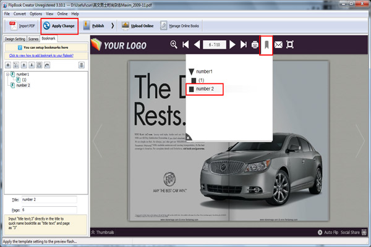This screenshot has width=371, height=247.
Task: Apply Change to refresh the flipbook
Action: coord(59,26)
